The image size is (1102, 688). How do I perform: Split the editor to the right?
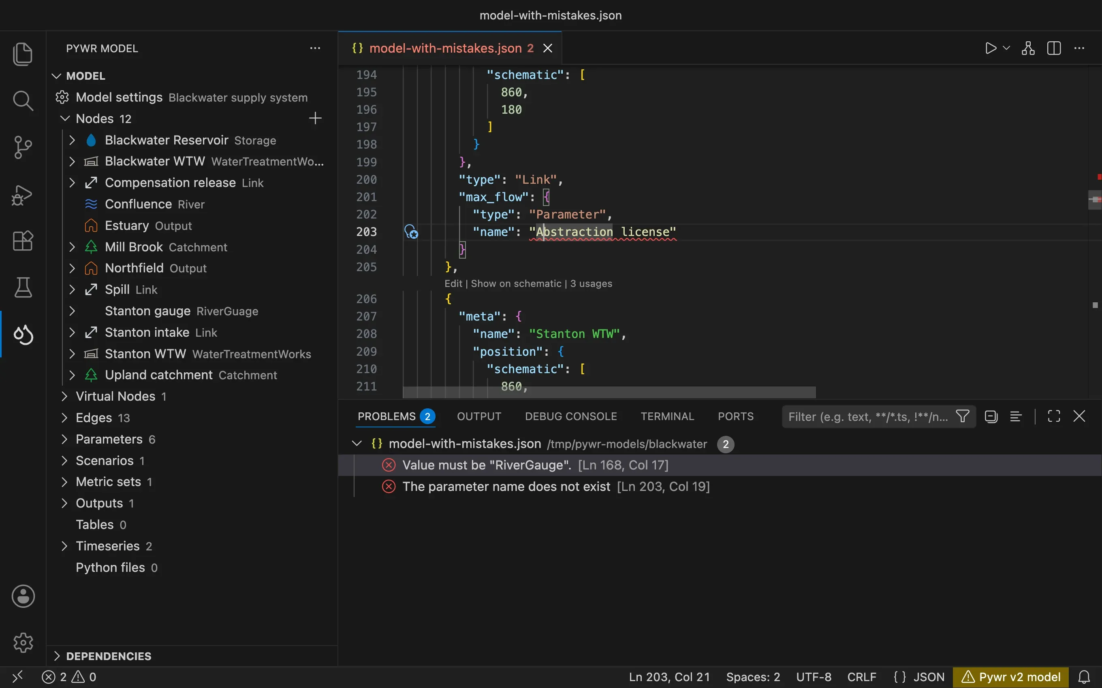(1054, 48)
